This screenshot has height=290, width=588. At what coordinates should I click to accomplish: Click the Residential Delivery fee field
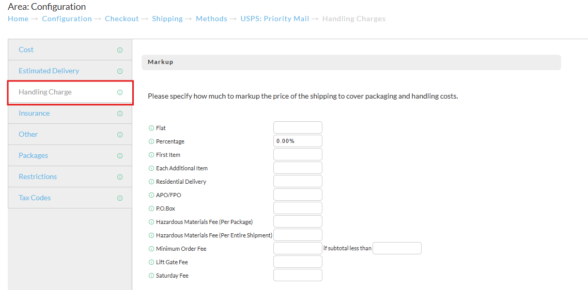point(298,181)
